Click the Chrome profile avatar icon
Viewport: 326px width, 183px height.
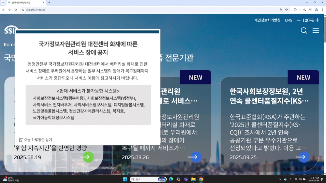click(316, 10)
